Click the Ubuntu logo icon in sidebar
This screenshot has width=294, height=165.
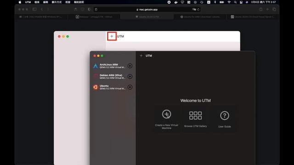click(x=96, y=87)
